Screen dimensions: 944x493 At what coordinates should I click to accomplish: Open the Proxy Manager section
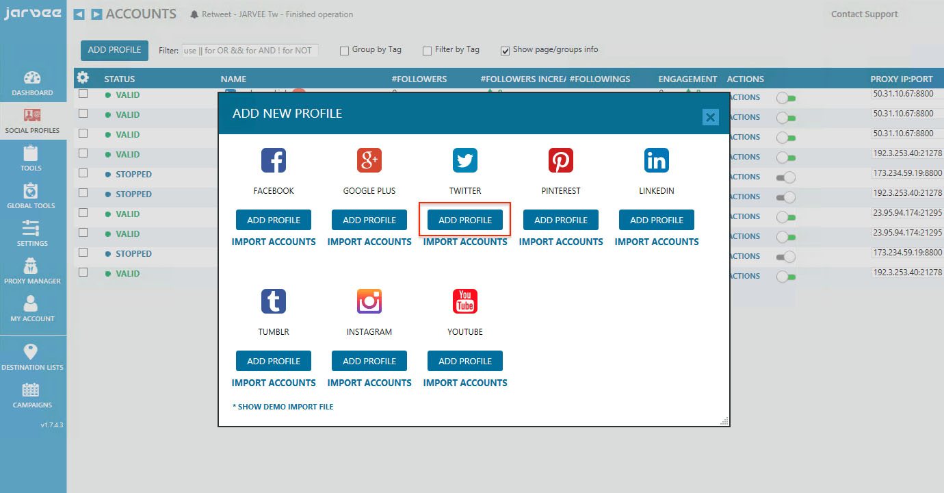32,272
